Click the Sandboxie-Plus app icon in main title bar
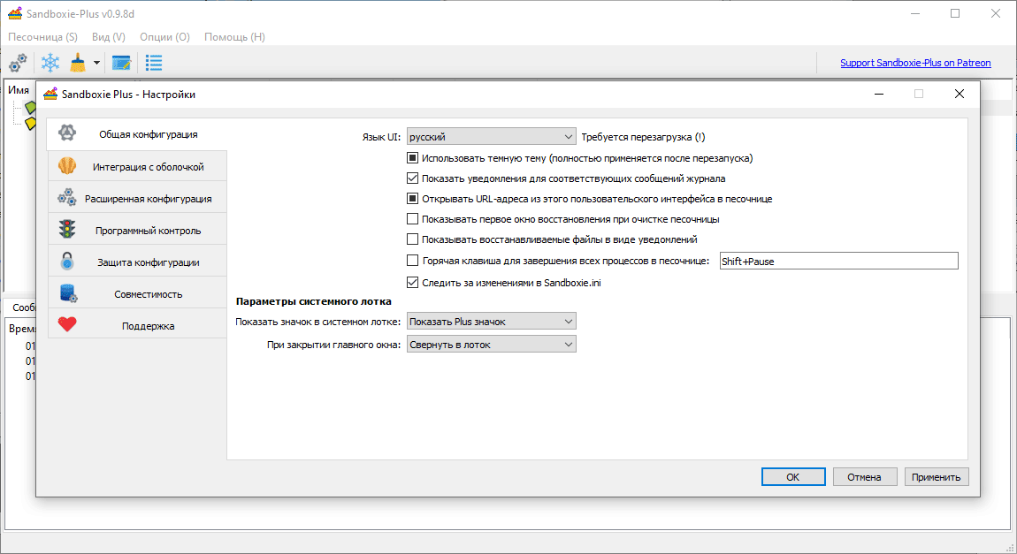 coord(15,13)
